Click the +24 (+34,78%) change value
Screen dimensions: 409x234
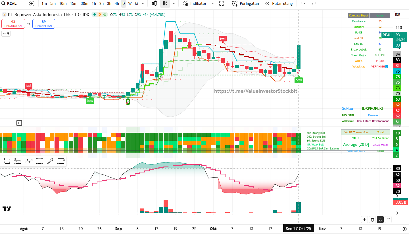(154, 14)
